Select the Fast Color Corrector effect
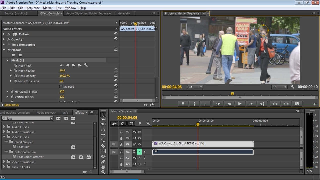 point(30,157)
